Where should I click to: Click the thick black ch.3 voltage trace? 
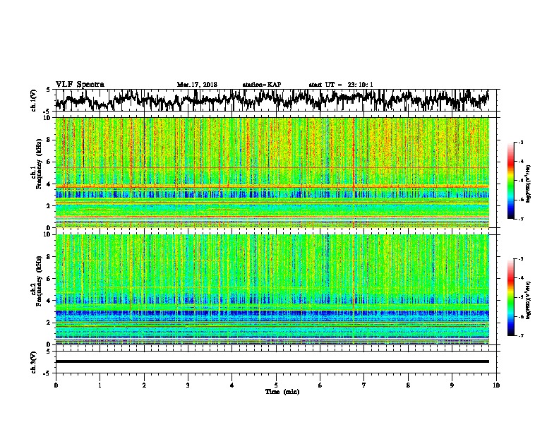coord(272,361)
